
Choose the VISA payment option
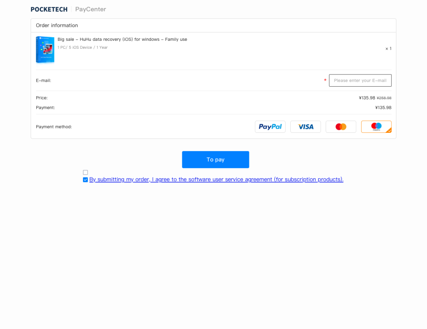tap(305, 127)
